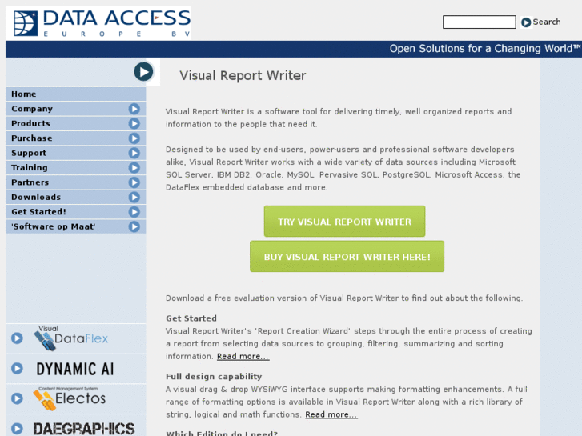Click the Data Access Europe logo
Image resolution: width=582 pixels, height=436 pixels.
tap(98, 23)
